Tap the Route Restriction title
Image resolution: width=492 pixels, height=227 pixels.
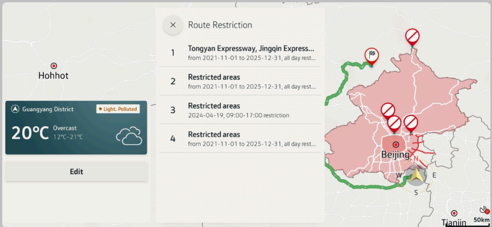[x=220, y=25]
